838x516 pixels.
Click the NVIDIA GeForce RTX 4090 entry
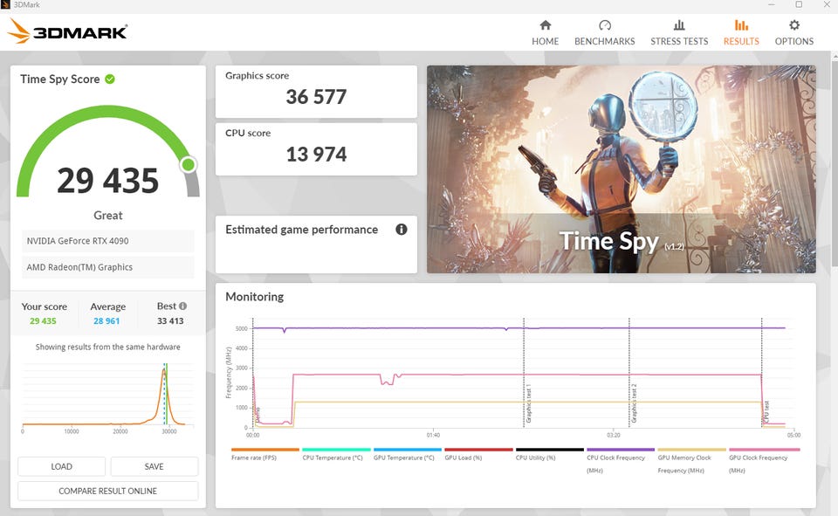tap(108, 241)
